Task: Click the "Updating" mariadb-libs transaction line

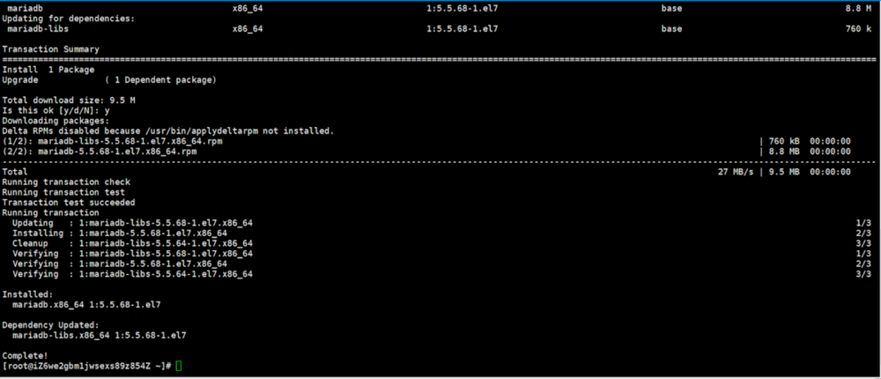Action: [x=132, y=222]
